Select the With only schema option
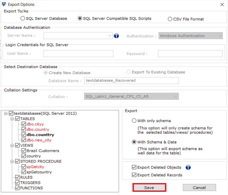The height and width of the screenshot is (195, 228). point(134,121)
